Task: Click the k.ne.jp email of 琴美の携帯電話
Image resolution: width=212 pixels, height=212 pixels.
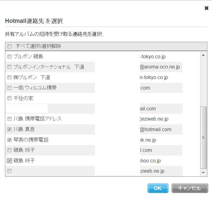Action: (x=148, y=140)
